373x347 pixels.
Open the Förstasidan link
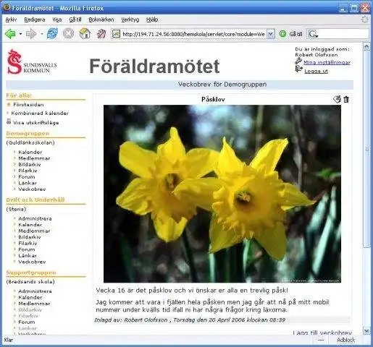pos(28,105)
